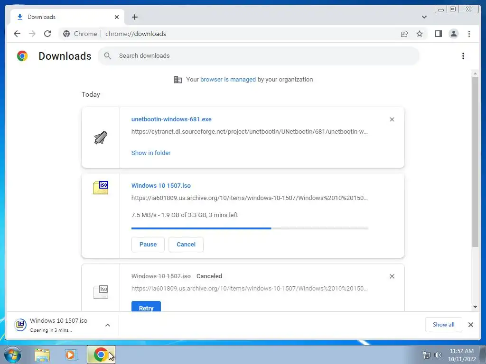Bookmark this tab with the star icon
The image size is (486, 364).
point(420,34)
